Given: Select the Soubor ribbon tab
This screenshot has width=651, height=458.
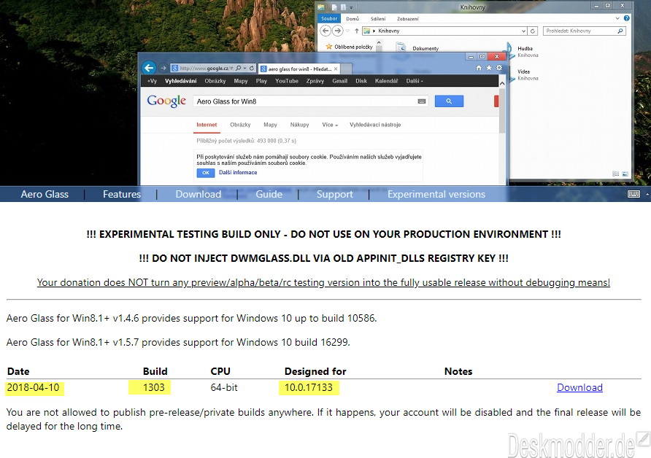Looking at the screenshot, I should [329, 19].
